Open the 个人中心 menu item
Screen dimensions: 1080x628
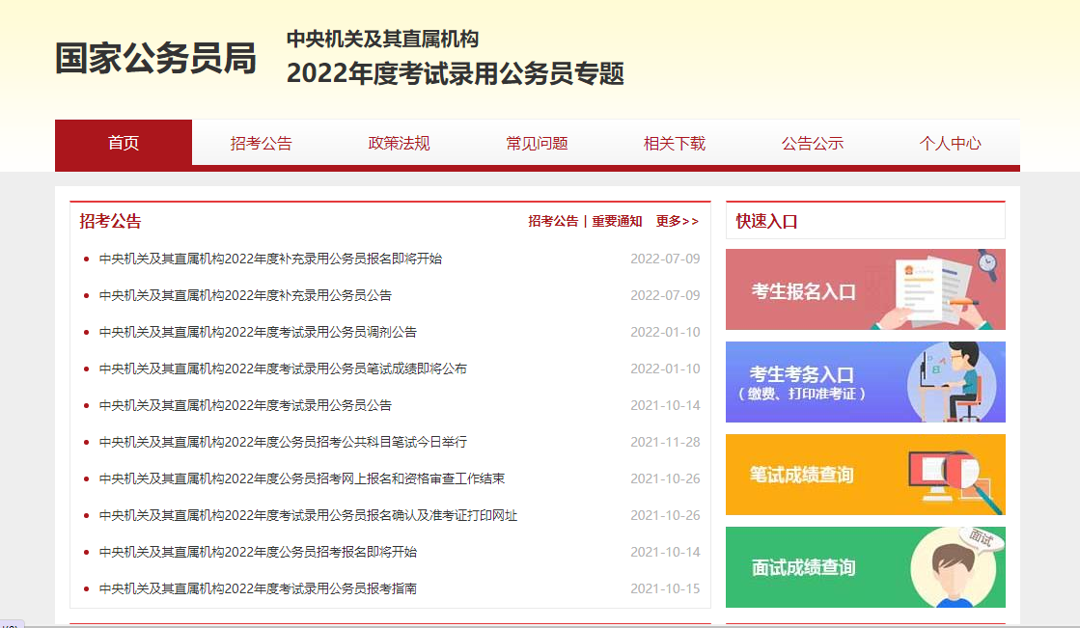950,143
